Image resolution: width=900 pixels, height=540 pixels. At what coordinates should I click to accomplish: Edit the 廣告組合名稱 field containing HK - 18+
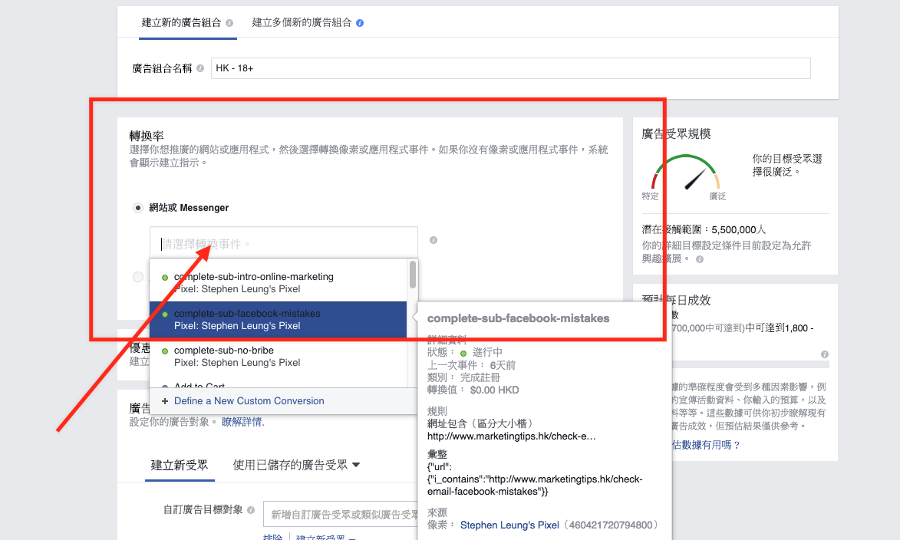coord(510,68)
